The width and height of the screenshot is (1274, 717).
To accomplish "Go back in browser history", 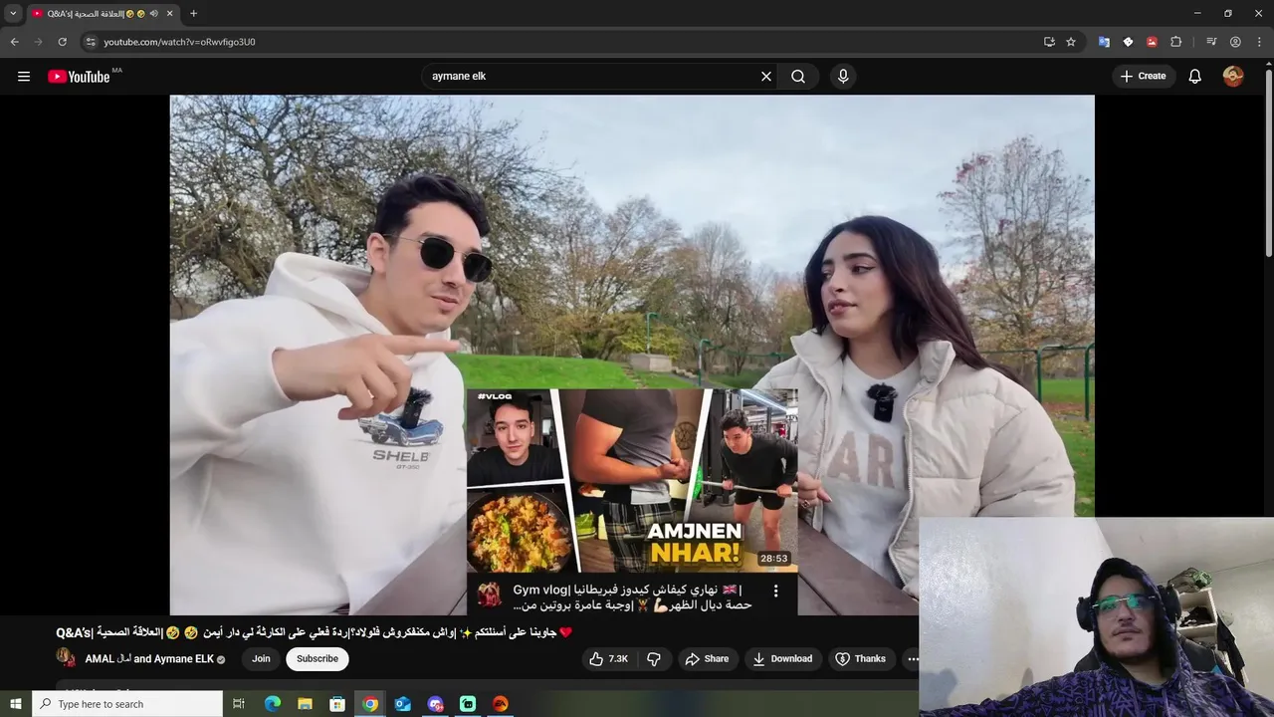I will [x=15, y=42].
